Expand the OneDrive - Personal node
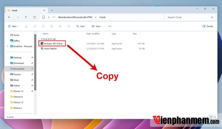The height and width of the screenshot is (129, 222). [x=7, y=46]
